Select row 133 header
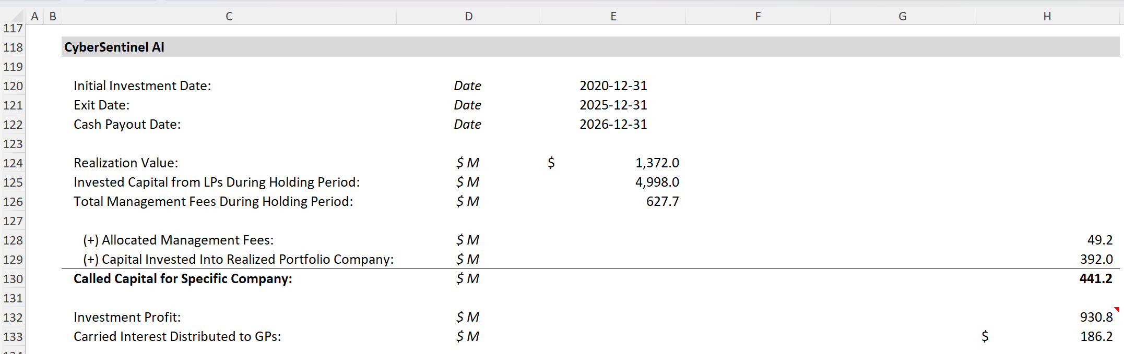This screenshot has height=354, width=1124. point(13,337)
